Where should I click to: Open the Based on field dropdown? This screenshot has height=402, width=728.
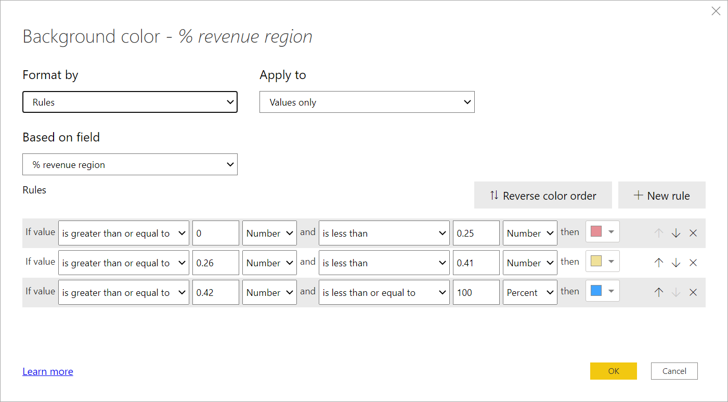[130, 164]
